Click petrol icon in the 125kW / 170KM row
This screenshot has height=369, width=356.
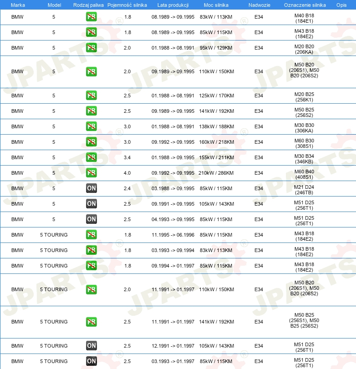click(92, 95)
